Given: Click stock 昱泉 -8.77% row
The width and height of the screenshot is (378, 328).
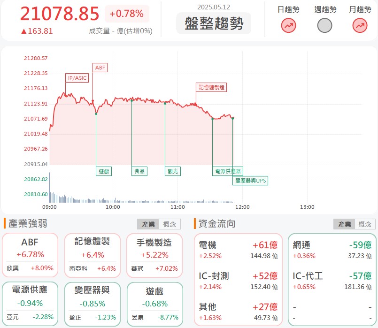Looking at the screenshot, I should click(155, 317).
